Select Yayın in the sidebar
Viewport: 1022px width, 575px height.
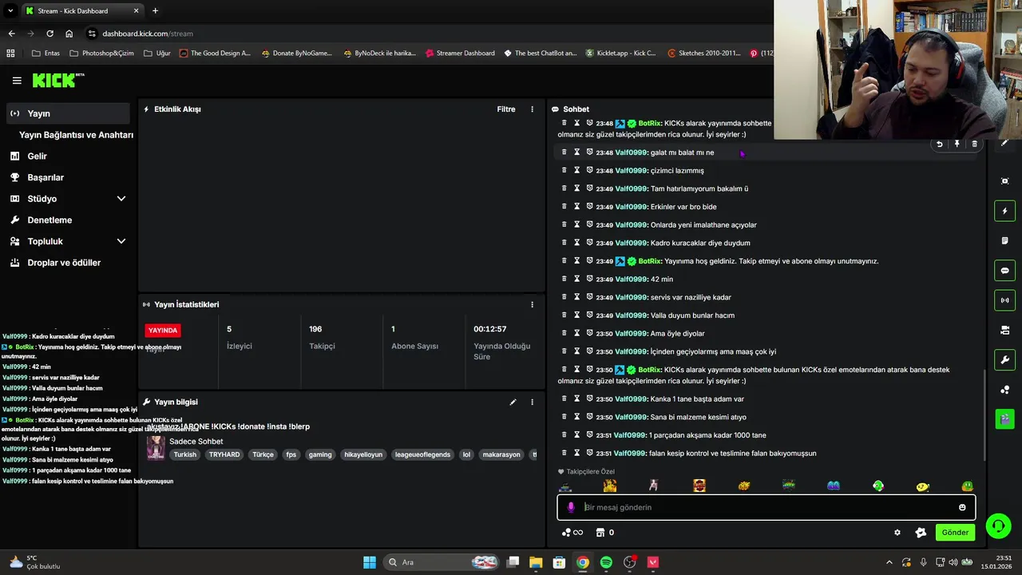pos(68,113)
